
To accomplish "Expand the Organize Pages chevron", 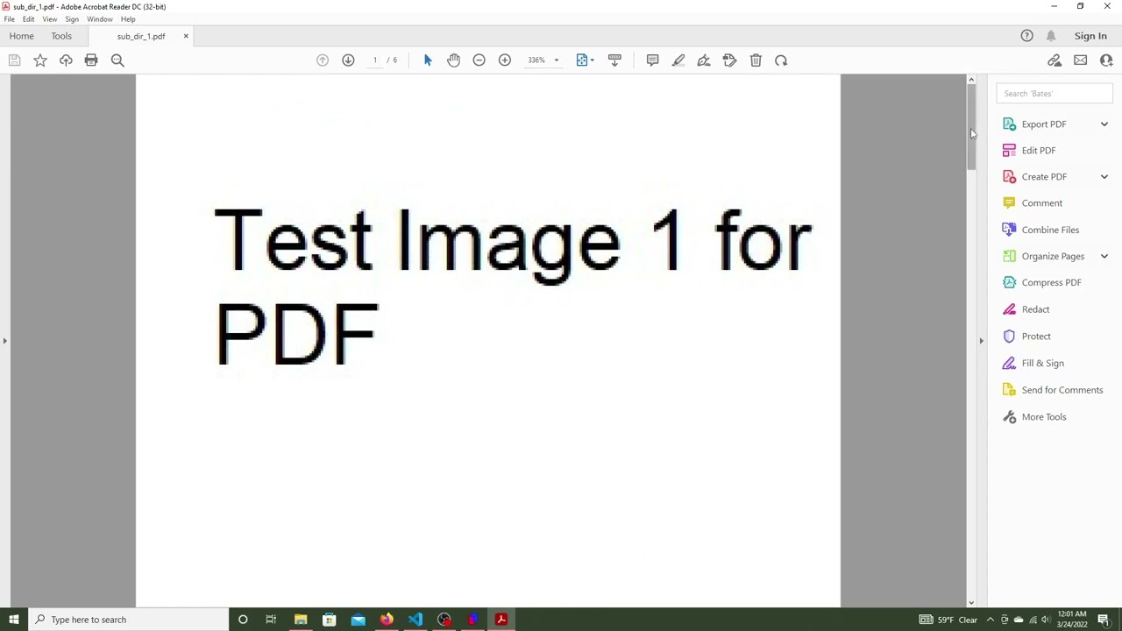I will 1104,257.
